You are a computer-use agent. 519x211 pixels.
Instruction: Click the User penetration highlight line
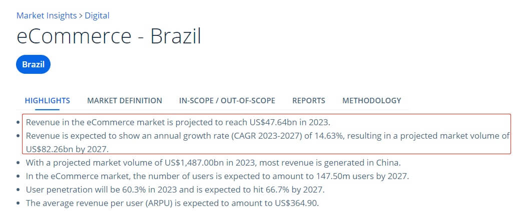click(x=175, y=190)
